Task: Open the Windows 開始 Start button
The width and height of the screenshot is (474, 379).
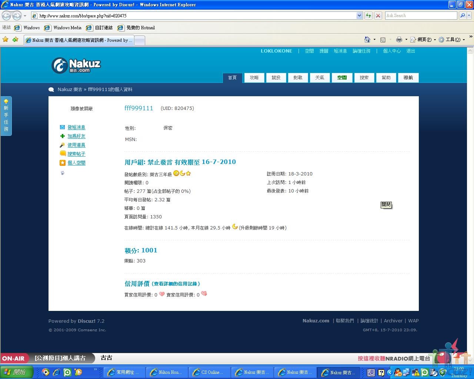Action: 17,372
